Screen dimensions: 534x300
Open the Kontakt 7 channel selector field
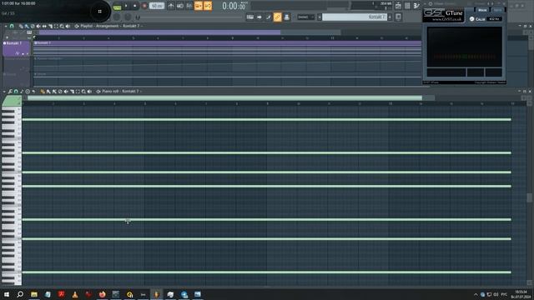[354, 17]
